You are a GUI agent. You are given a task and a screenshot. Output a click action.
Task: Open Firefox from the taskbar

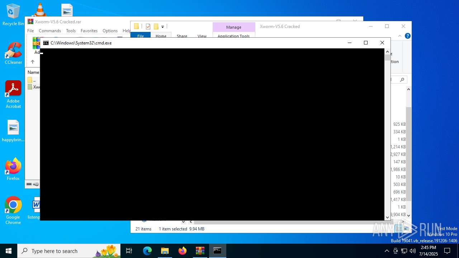coord(183,251)
